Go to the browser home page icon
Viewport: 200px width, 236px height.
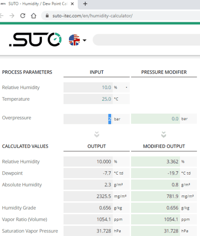[33, 16]
